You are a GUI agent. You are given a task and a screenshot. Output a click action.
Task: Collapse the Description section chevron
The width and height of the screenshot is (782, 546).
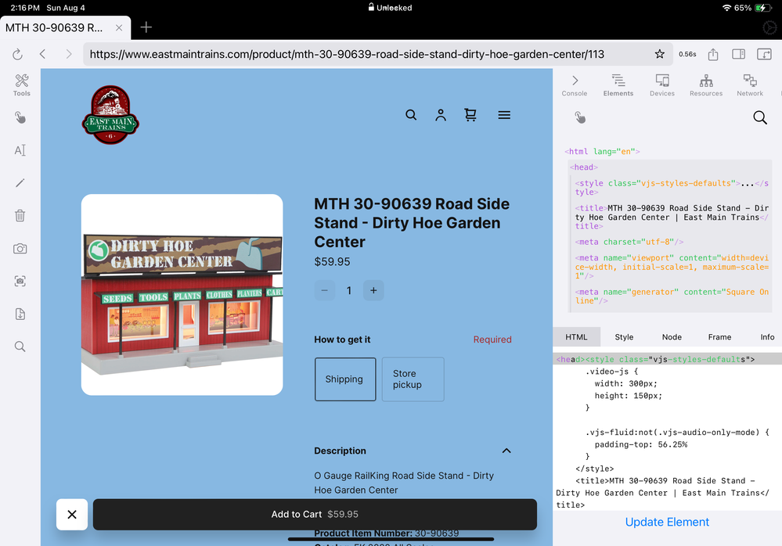(x=506, y=451)
